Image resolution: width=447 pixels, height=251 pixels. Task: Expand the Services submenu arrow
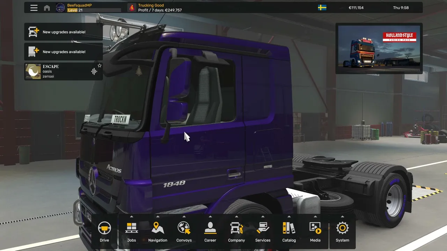[263, 216]
